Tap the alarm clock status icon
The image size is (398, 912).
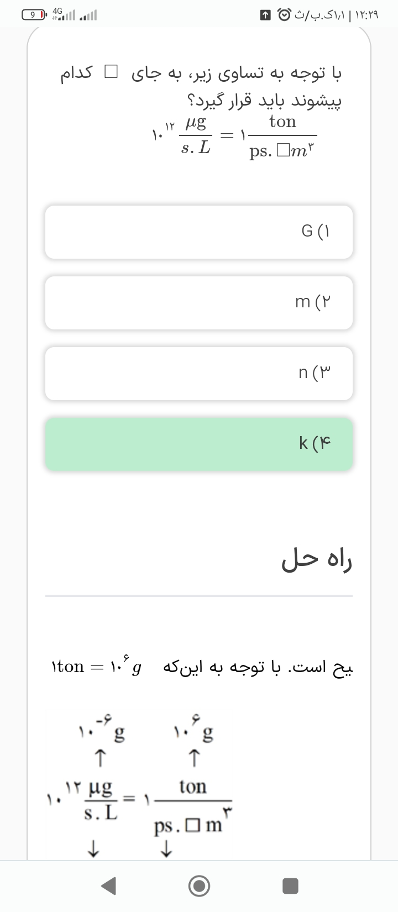(283, 15)
